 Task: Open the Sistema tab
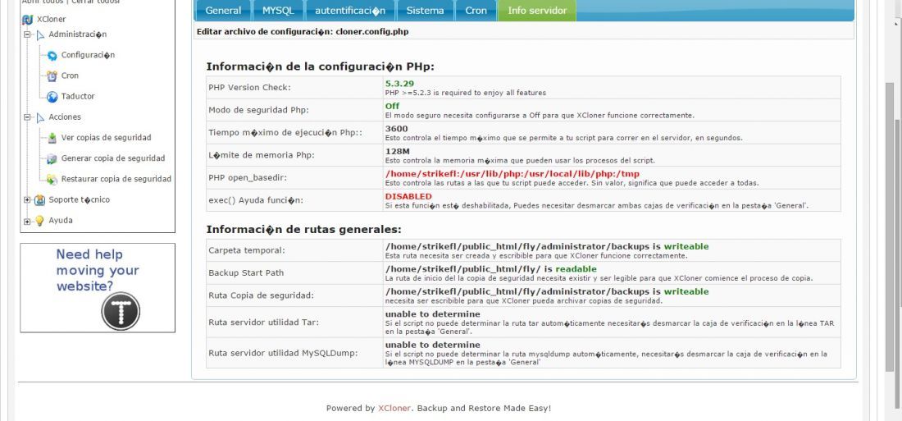pyautogui.click(x=425, y=11)
